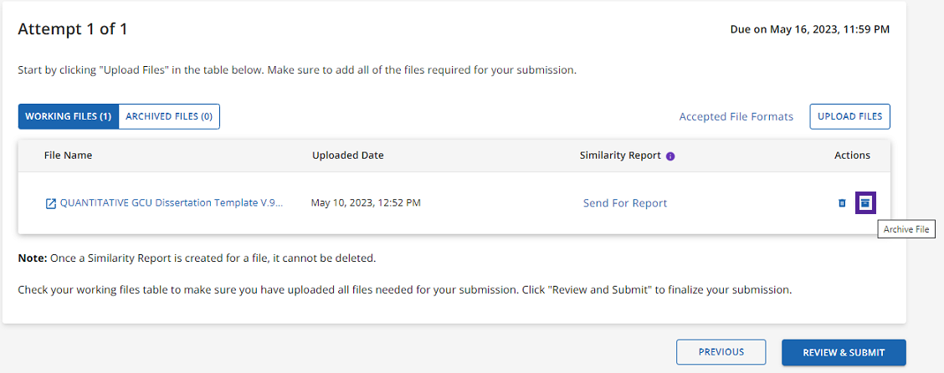Viewport: 944px width, 373px height.
Task: Click the Attempt 1 of 1 heading
Action: pos(72,29)
